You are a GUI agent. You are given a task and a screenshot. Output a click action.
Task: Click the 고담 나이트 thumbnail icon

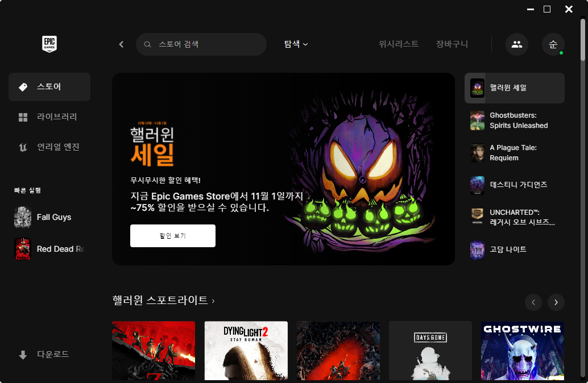click(x=477, y=250)
